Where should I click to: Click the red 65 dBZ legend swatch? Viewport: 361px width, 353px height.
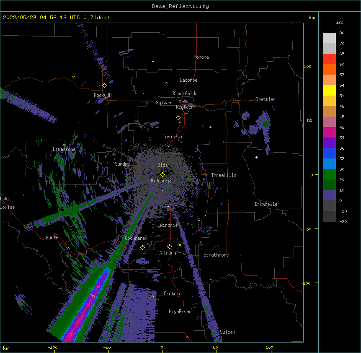[329, 59]
